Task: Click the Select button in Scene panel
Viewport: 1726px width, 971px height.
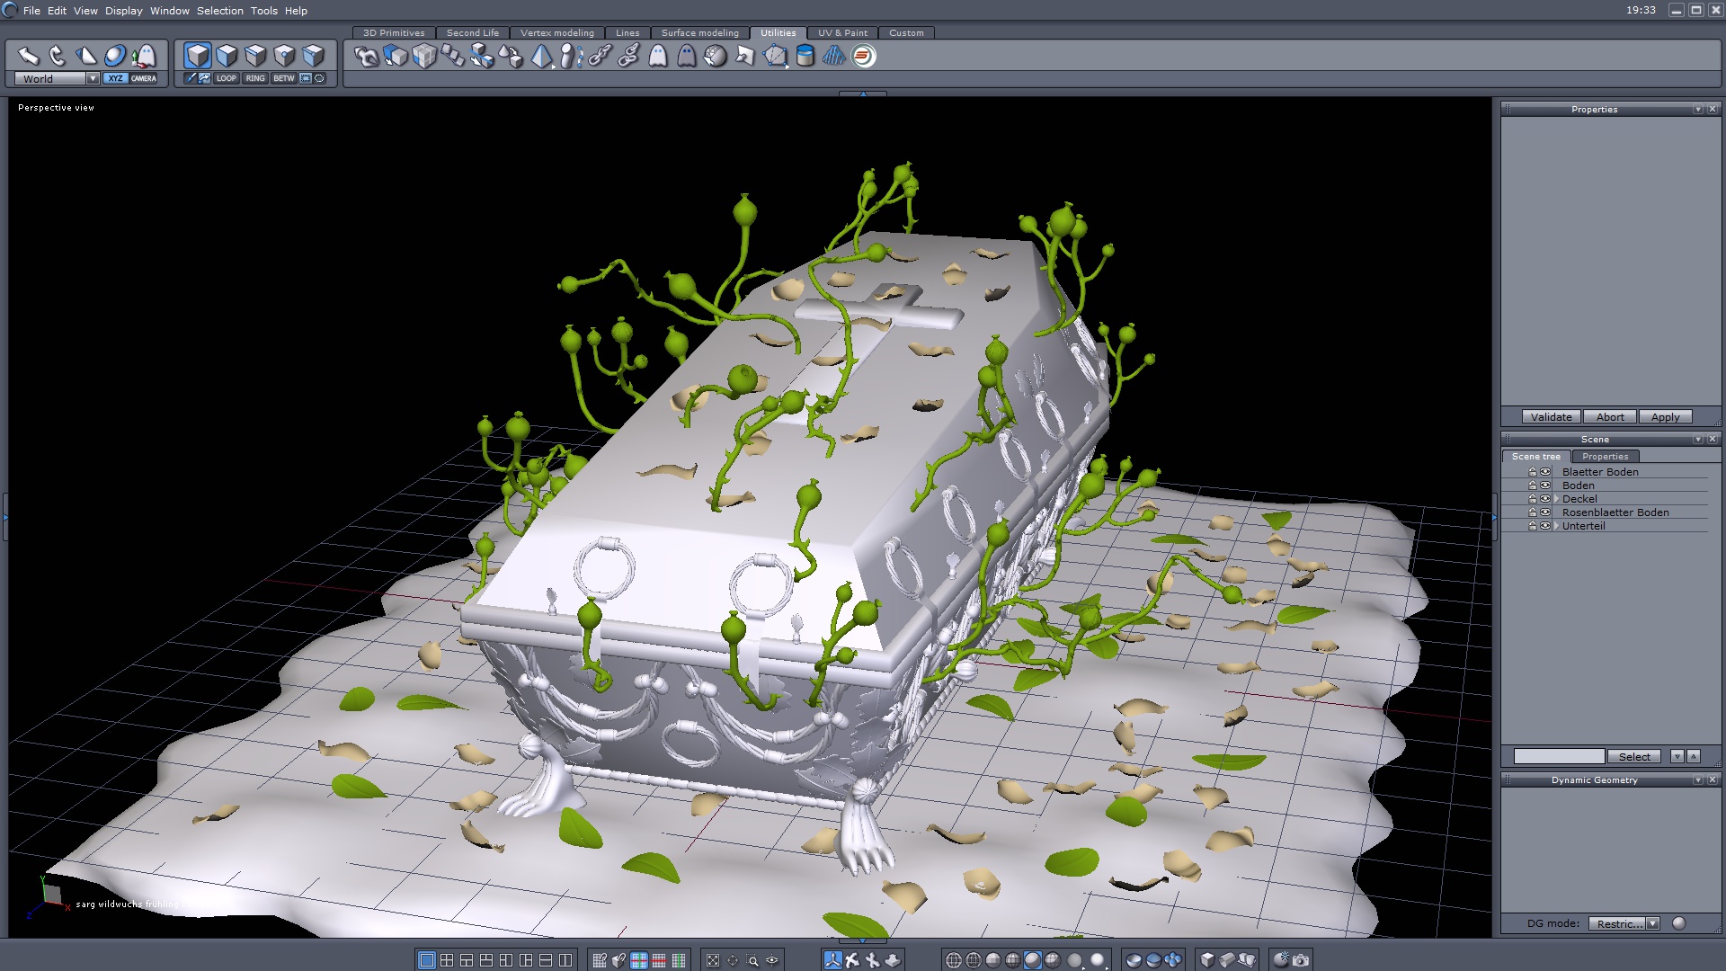Action: pos(1633,757)
